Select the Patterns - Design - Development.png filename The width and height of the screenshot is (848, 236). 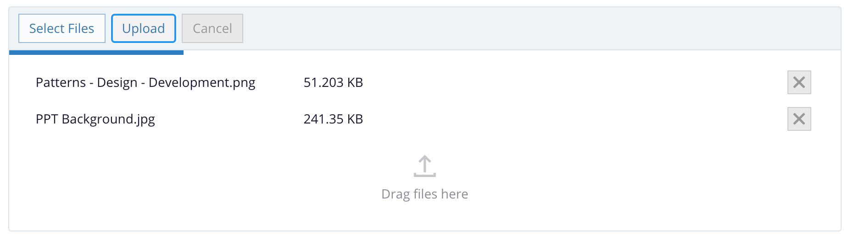(x=145, y=83)
